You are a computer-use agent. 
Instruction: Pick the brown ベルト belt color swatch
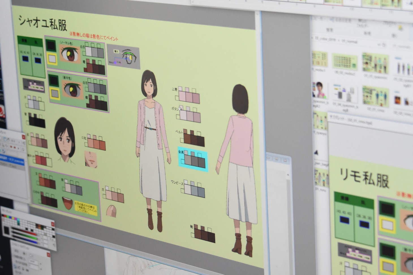pos(194,138)
